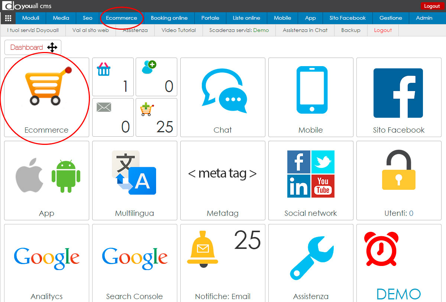This screenshot has height=302, width=446.
Task: Open the Liste online menu
Action: pyautogui.click(x=246, y=18)
